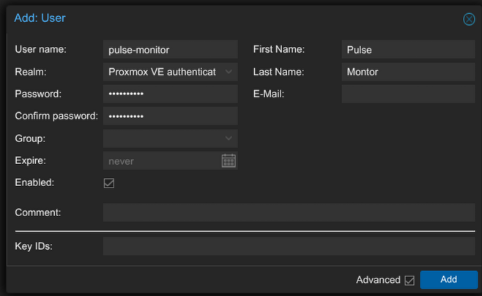Select the Confirm password field
The height and width of the screenshot is (296, 482).
click(170, 116)
